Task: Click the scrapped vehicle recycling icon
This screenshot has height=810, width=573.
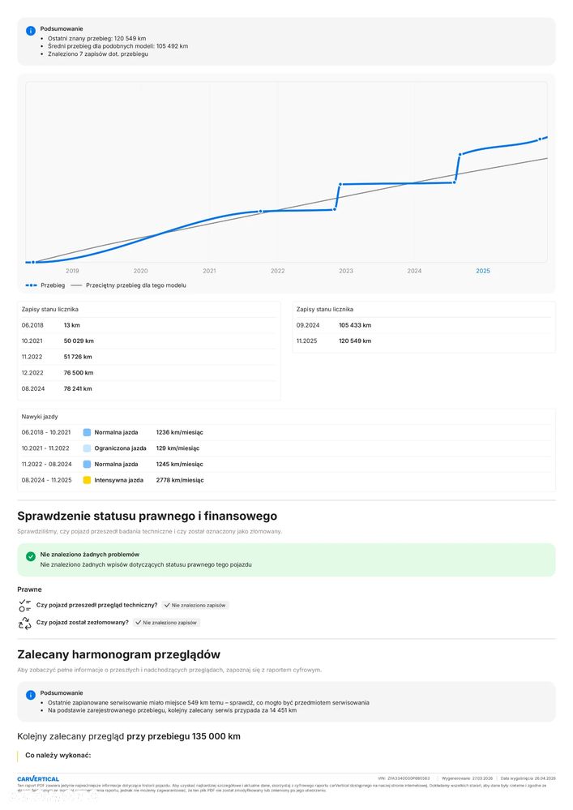Action: pyautogui.click(x=24, y=623)
